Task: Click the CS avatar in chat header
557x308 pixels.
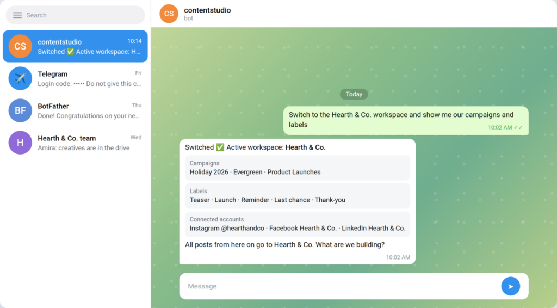Action: tap(169, 14)
